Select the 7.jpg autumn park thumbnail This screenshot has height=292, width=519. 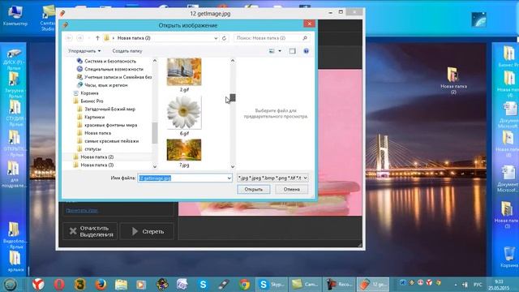pyautogui.click(x=184, y=149)
